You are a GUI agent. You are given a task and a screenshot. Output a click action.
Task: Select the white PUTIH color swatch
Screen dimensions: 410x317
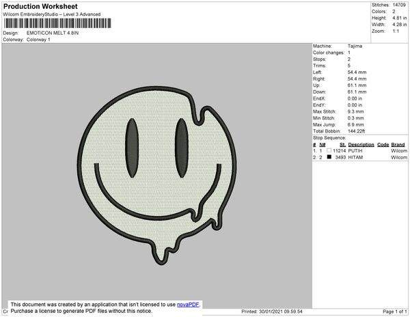(x=329, y=150)
